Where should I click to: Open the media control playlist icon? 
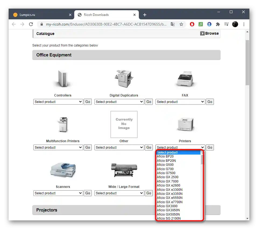click(x=227, y=24)
